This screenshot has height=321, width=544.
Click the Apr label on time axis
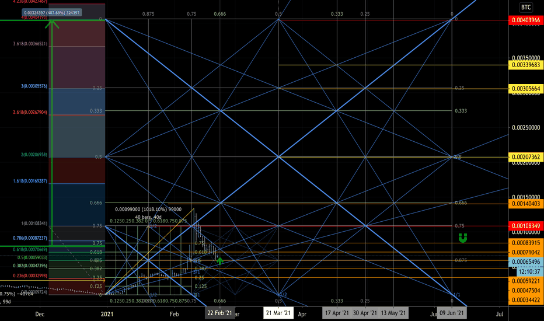(x=302, y=314)
